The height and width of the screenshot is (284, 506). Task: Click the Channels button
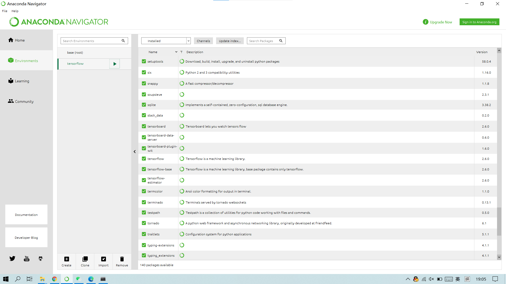203,41
